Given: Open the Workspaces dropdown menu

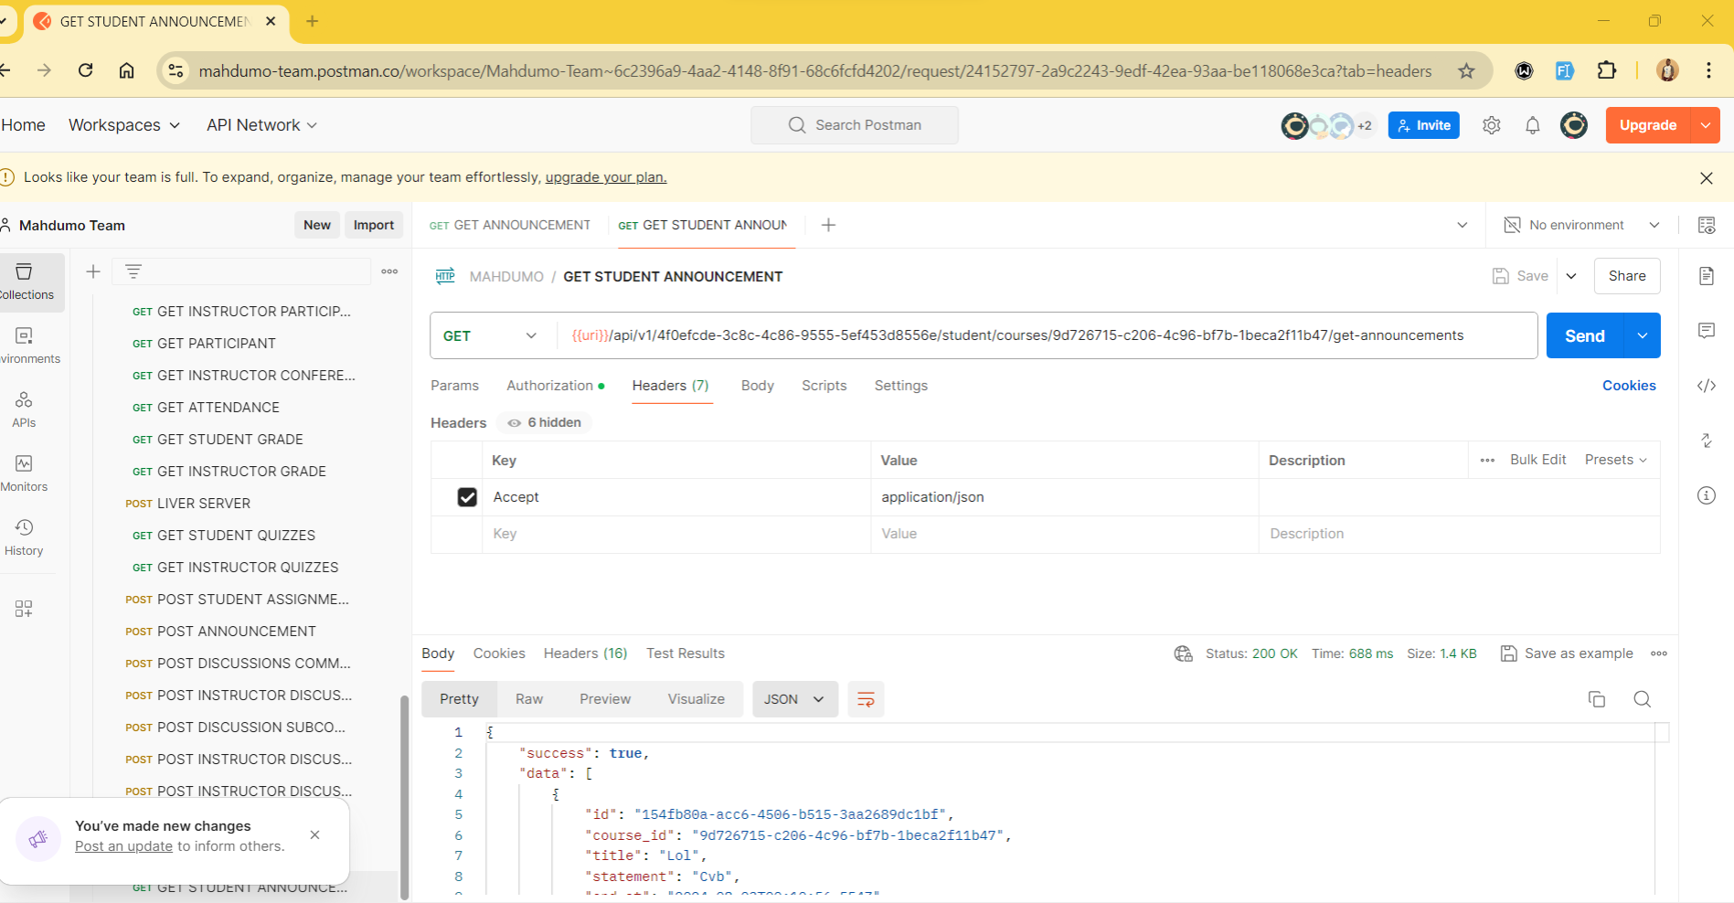Looking at the screenshot, I should (124, 125).
